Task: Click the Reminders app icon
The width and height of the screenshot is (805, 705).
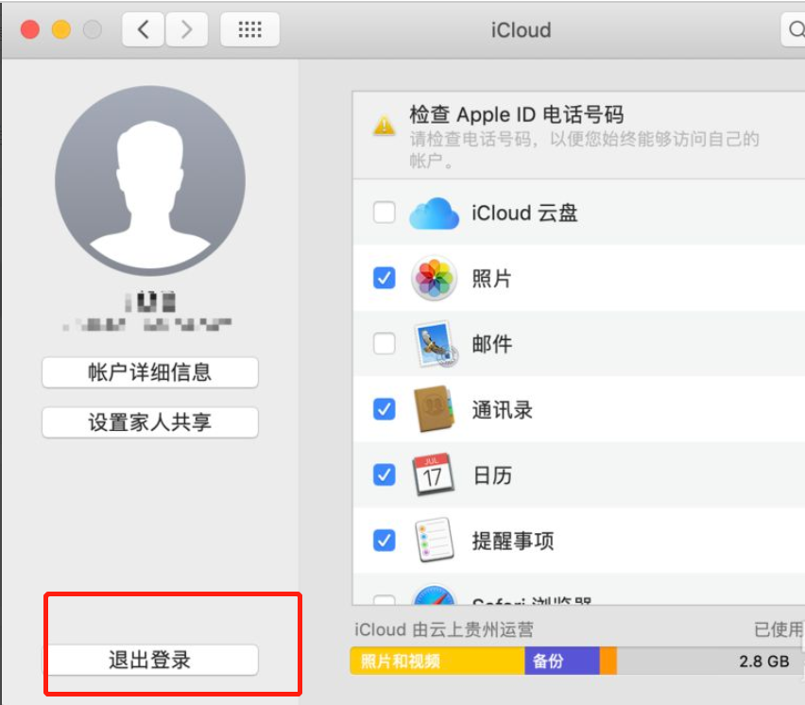Action: pyautogui.click(x=435, y=541)
